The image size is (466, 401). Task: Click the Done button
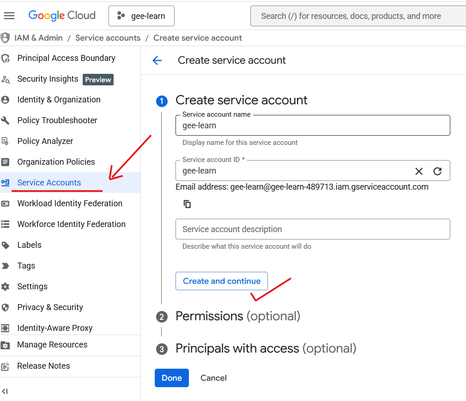171,377
